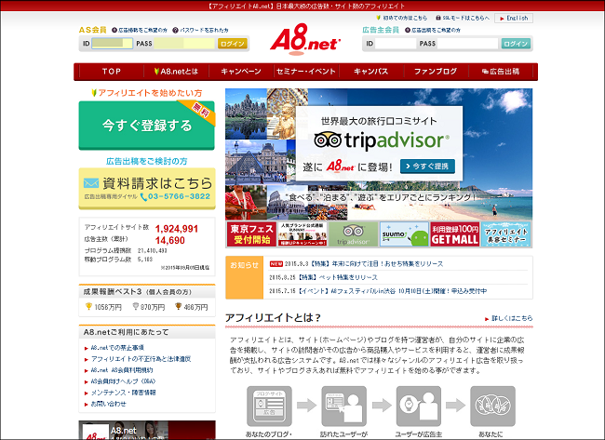Select the suumo thumbnail
This screenshot has width=605, height=440.
click(x=404, y=234)
